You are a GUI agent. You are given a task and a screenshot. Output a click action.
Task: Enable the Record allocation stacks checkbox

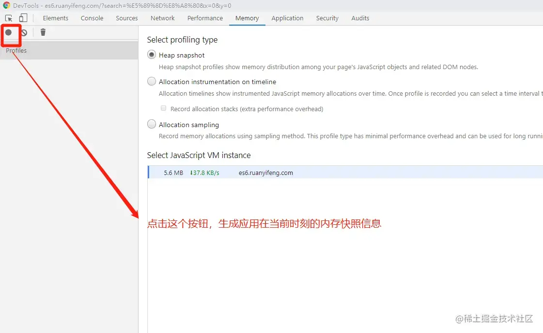tap(163, 108)
